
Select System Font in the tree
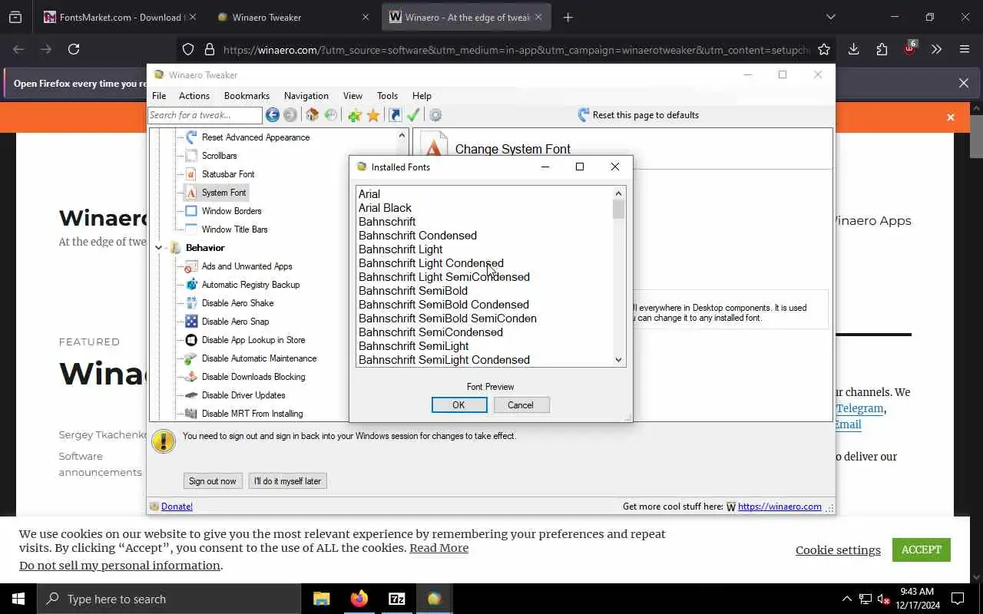(223, 193)
